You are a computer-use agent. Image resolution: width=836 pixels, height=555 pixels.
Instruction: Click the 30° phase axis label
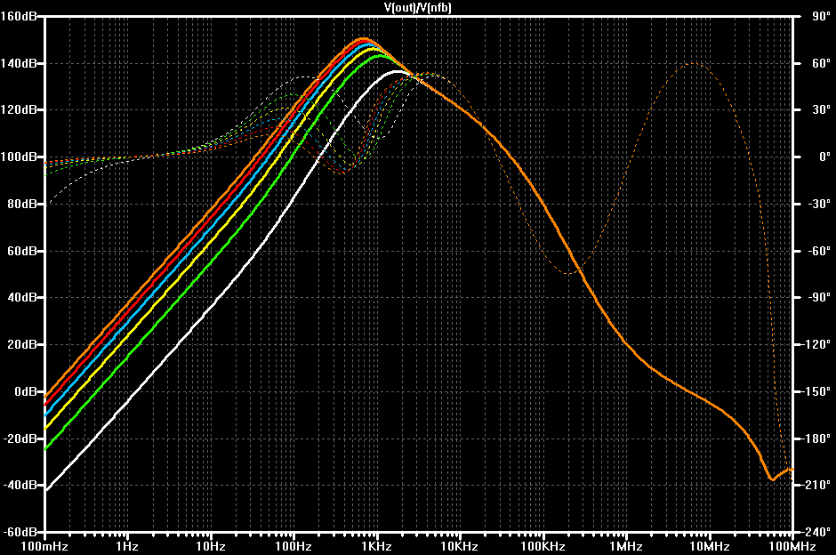click(x=821, y=109)
